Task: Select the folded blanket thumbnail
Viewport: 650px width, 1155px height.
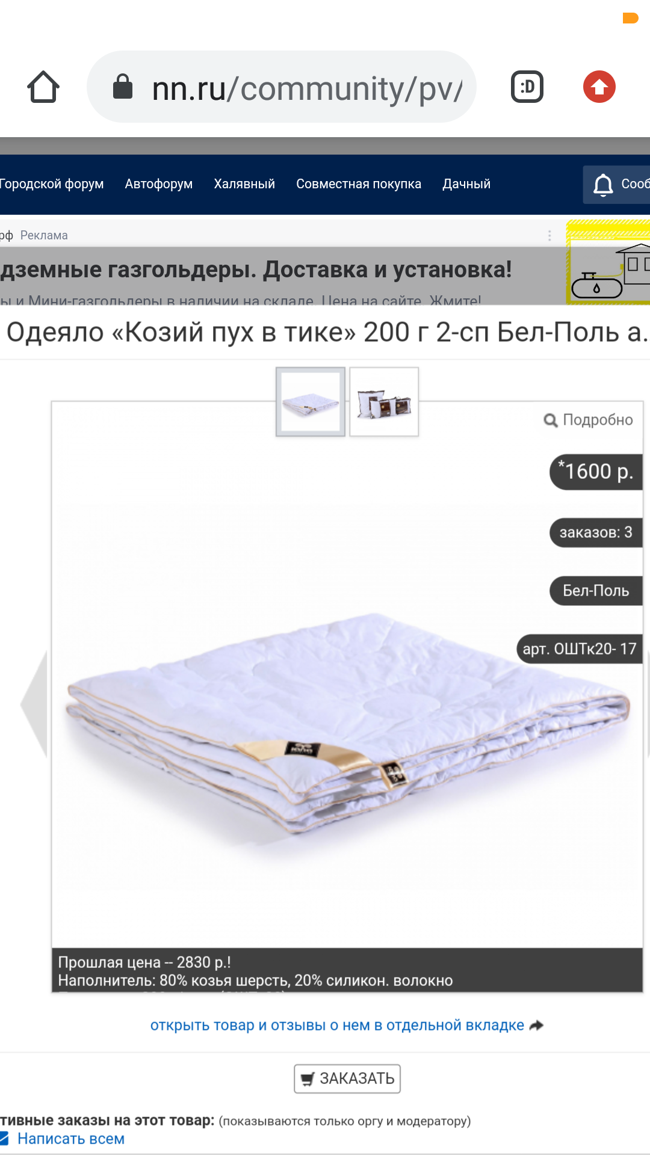Action: click(x=311, y=402)
